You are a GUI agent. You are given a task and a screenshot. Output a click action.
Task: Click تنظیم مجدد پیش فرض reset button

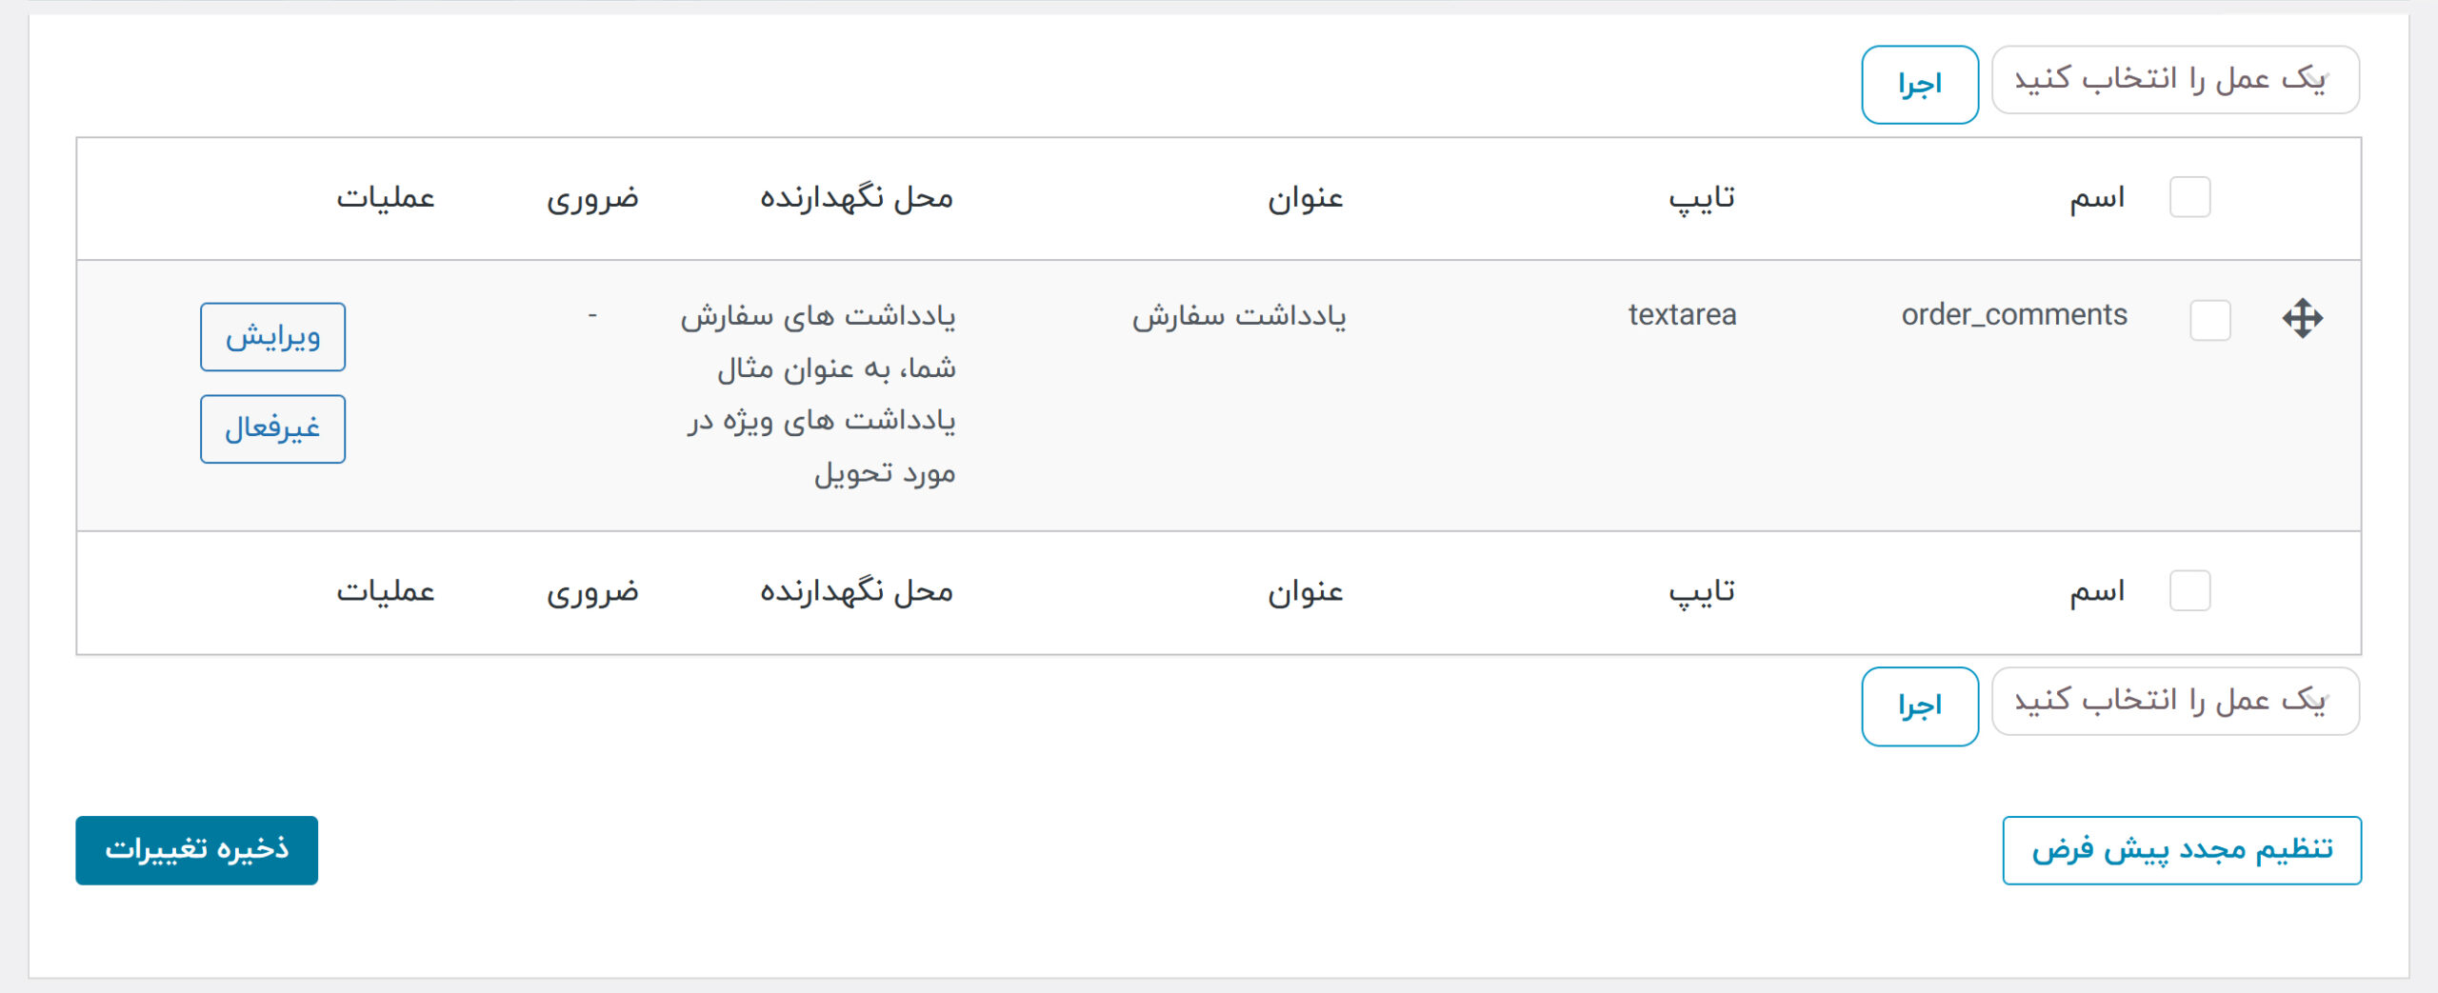[2182, 850]
